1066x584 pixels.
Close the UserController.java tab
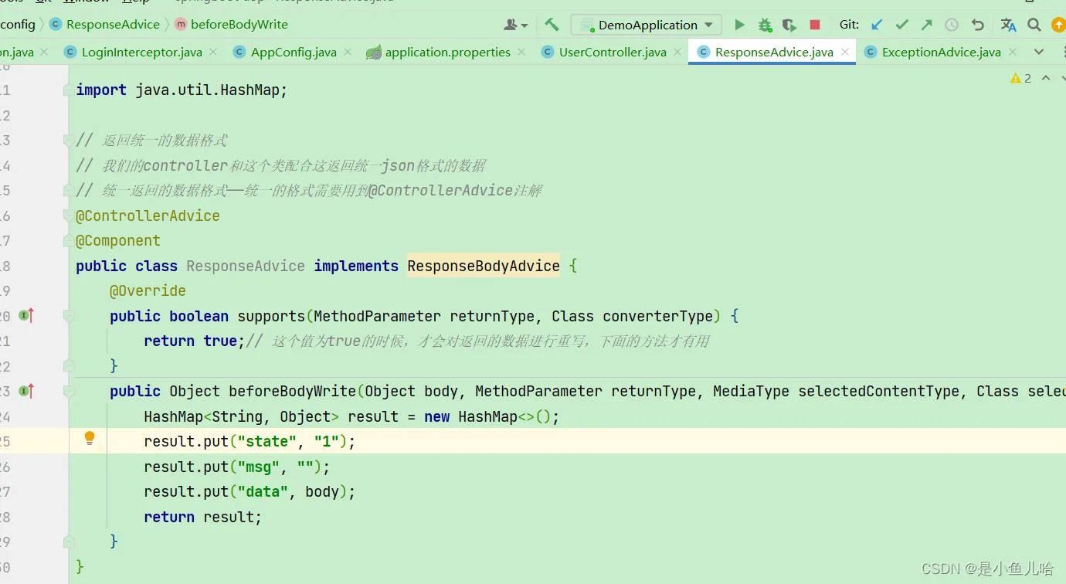677,52
